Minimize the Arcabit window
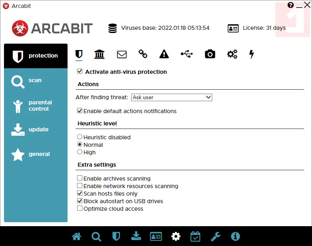 pos(299,7)
